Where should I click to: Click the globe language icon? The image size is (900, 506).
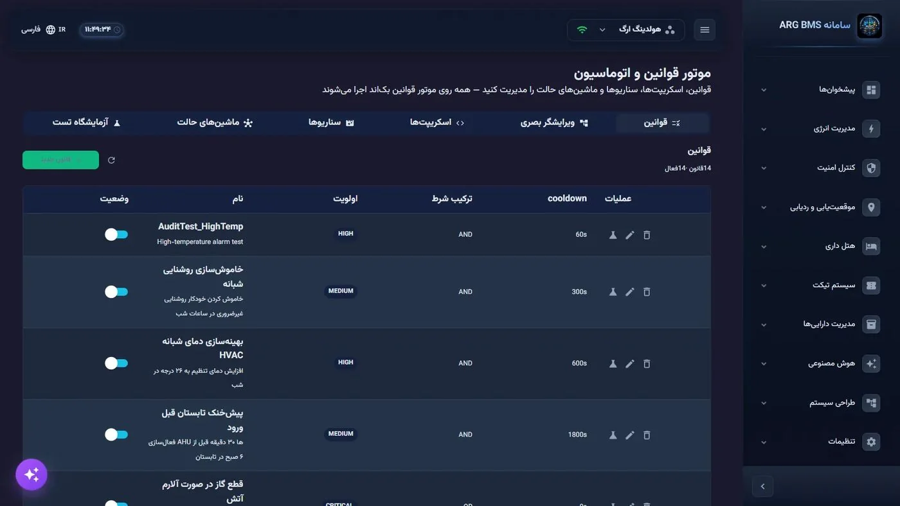tap(51, 30)
